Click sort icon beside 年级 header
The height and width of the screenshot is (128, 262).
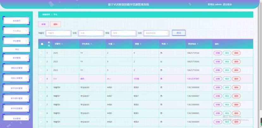tap(114, 44)
